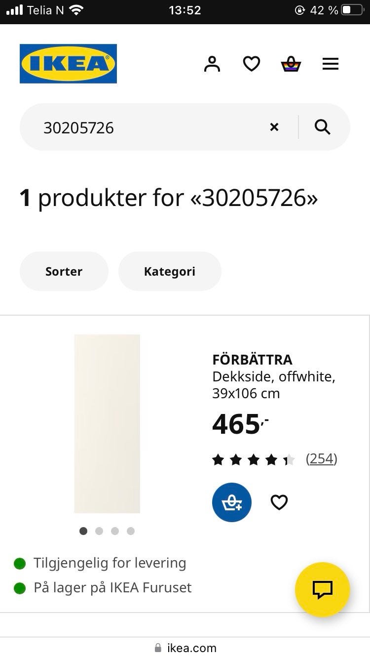Screen dimensions: 370x659
Task: Select the second product image dot
Action: pos(99,531)
